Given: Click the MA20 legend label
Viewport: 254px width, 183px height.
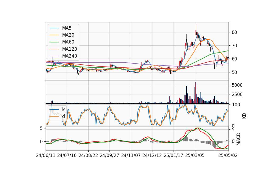Looking at the screenshot, I should 68,35.
